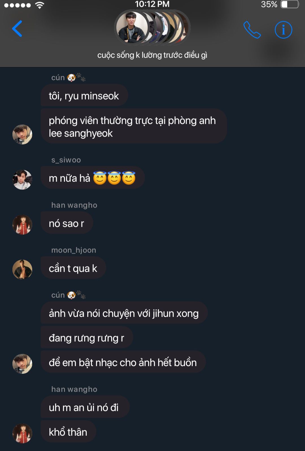Select the "uh m an ủi nó đi" message
Image resolution: width=305 pixels, height=451 pixels.
pyautogui.click(x=85, y=407)
